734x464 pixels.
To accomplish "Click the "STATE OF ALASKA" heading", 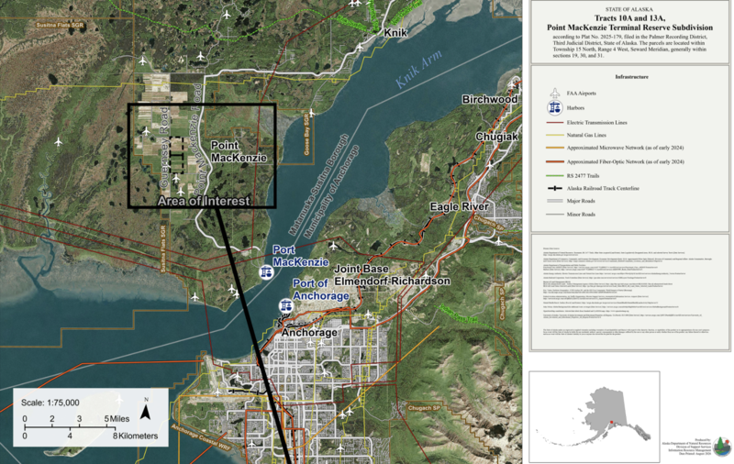I will 629,9.
